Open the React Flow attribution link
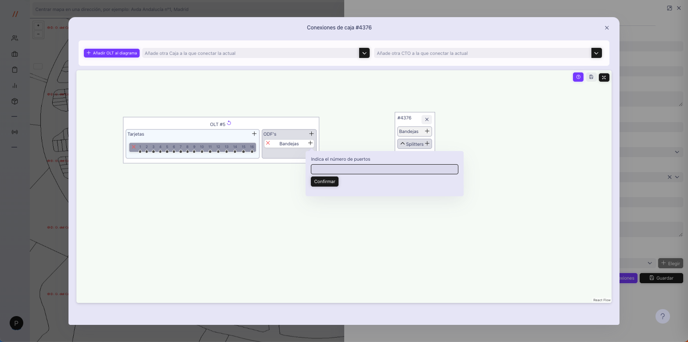Viewport: 688px width, 342px height. tap(602, 300)
